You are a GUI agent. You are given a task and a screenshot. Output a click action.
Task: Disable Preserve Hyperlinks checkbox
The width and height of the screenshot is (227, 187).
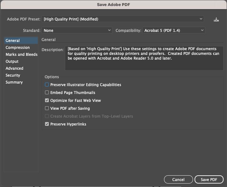[x=47, y=124]
